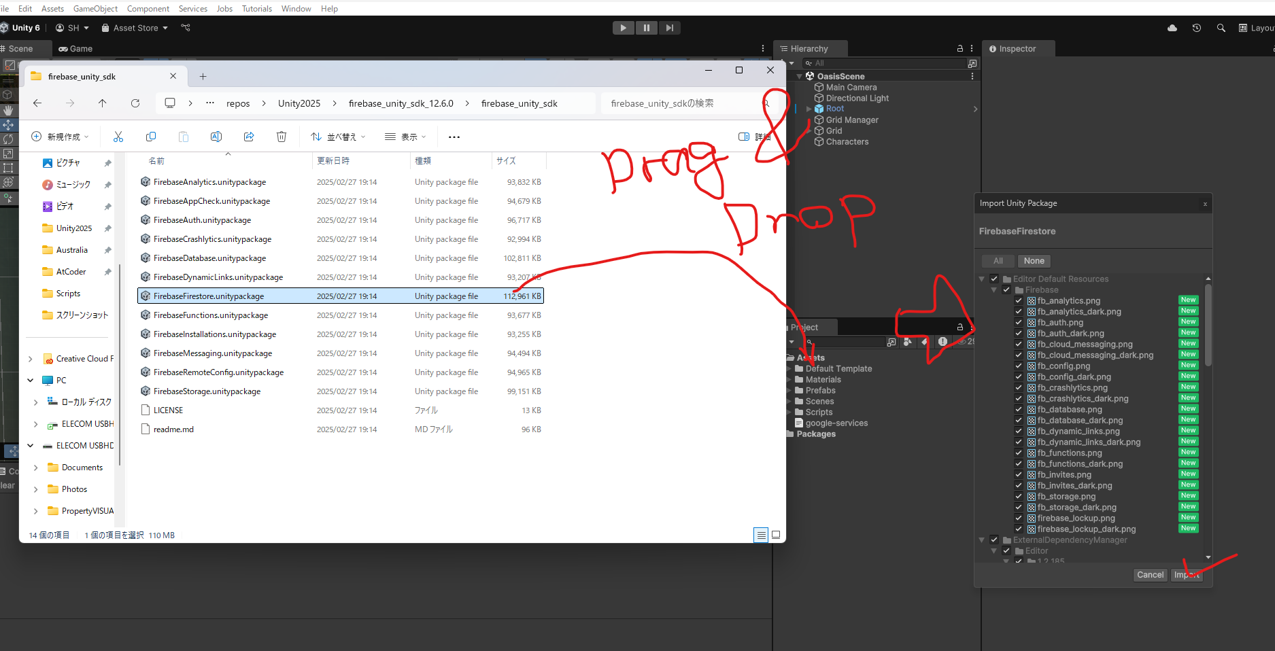1275x651 pixels.
Task: Open Unity's search from the top-right magnifier icon
Action: pos(1221,28)
